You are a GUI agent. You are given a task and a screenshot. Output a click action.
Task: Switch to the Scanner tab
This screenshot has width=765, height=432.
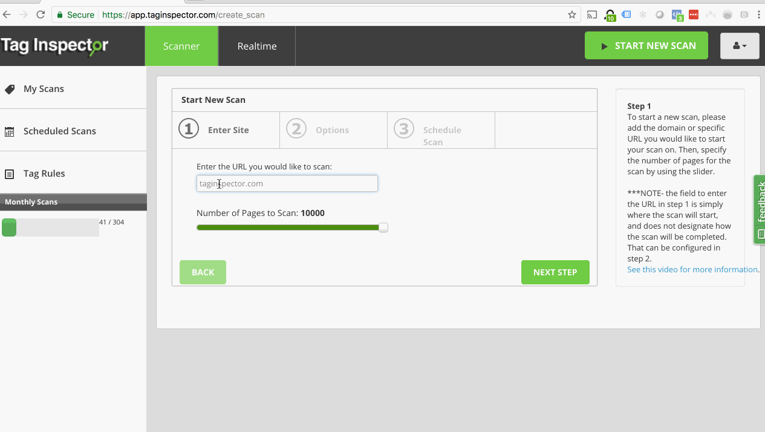tap(181, 46)
